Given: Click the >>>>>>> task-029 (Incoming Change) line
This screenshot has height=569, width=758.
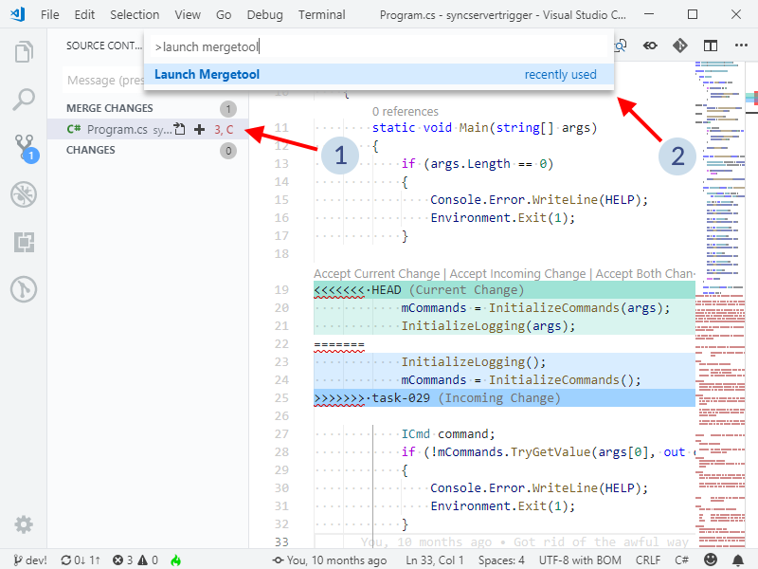Looking at the screenshot, I should pos(504,397).
